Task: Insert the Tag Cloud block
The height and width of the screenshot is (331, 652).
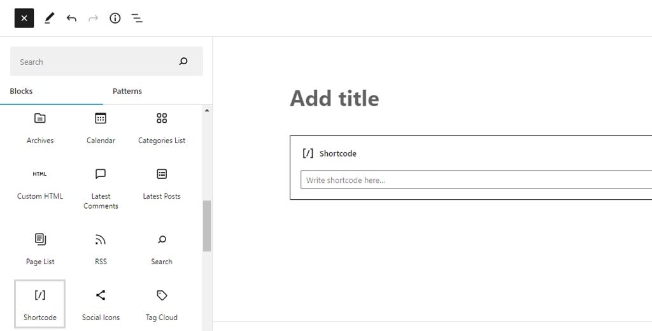Action: click(x=162, y=304)
